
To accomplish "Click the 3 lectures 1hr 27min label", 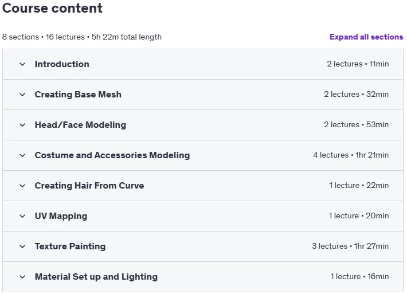I will 350,246.
